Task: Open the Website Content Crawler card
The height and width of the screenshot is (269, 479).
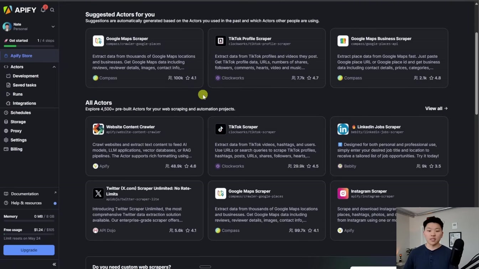Action: tap(144, 146)
